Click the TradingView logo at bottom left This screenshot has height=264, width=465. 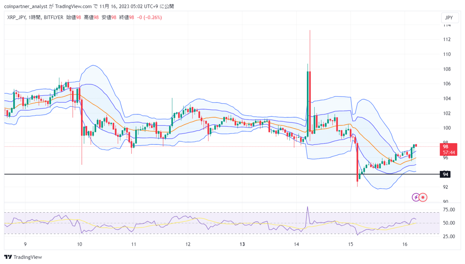(23, 257)
